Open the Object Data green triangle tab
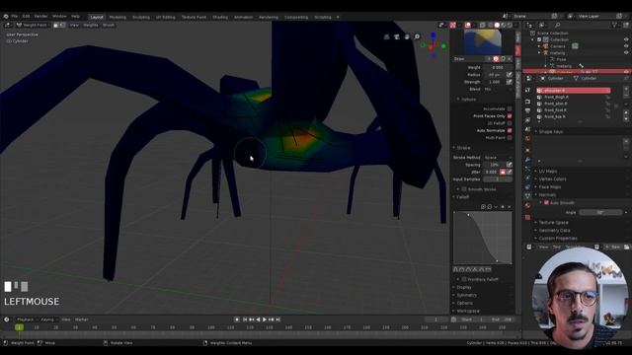The image size is (632, 355). coord(527,195)
